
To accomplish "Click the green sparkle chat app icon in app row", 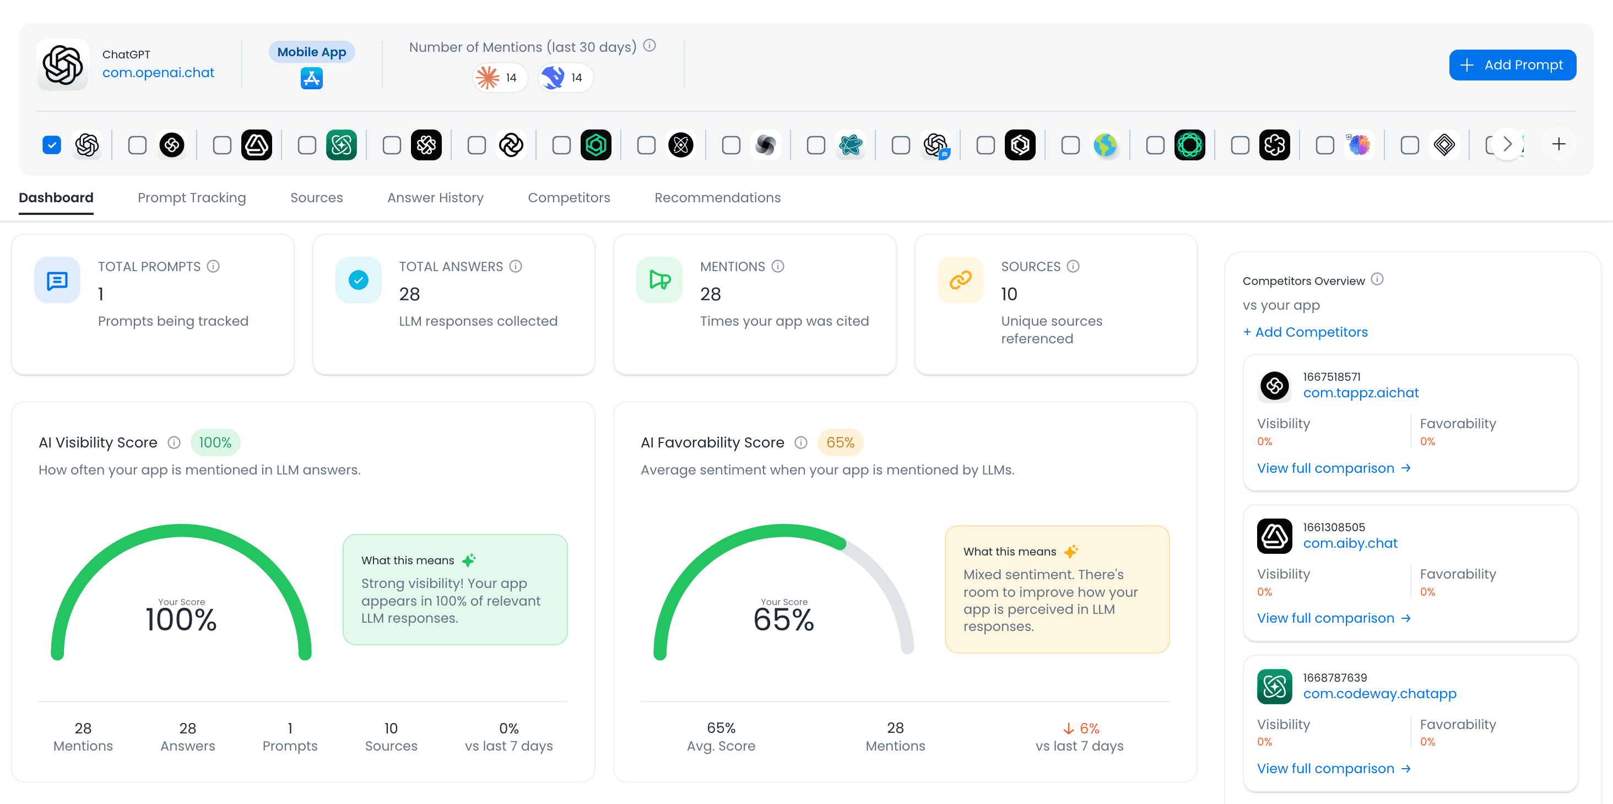I will click(341, 145).
